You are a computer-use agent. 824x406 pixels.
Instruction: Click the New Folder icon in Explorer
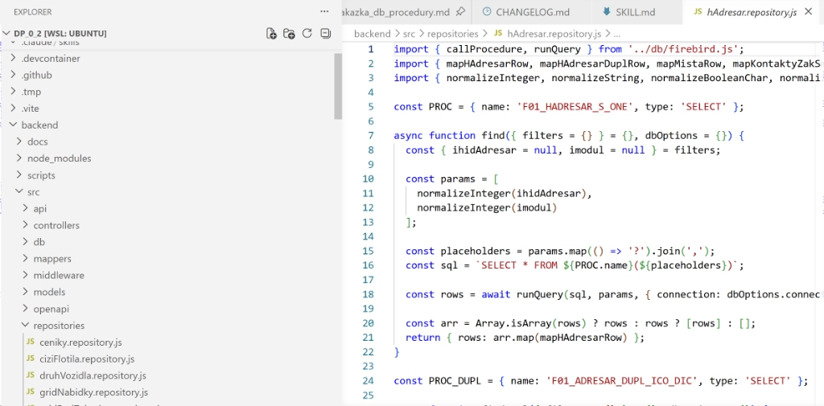click(x=289, y=34)
